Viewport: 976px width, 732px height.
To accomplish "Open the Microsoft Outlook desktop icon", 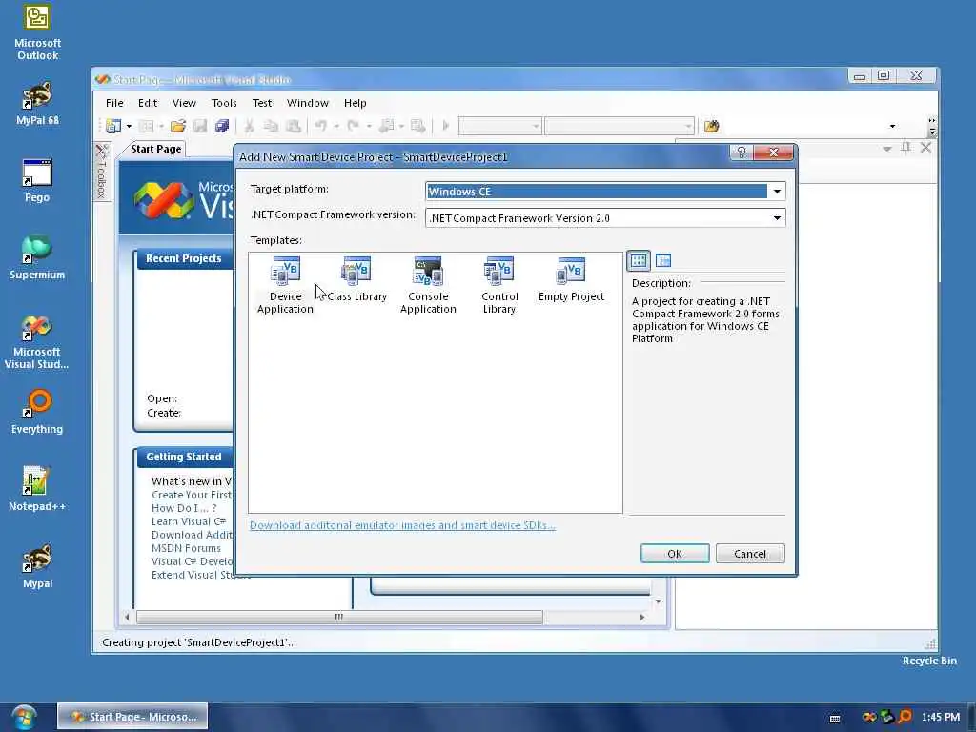I will (37, 33).
